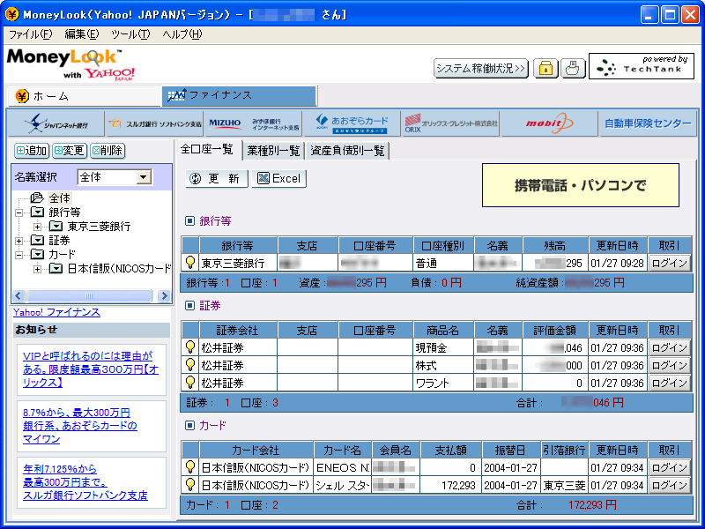The width and height of the screenshot is (705, 529).
Task: Expand the 証券 tree node
Action: pos(19,241)
